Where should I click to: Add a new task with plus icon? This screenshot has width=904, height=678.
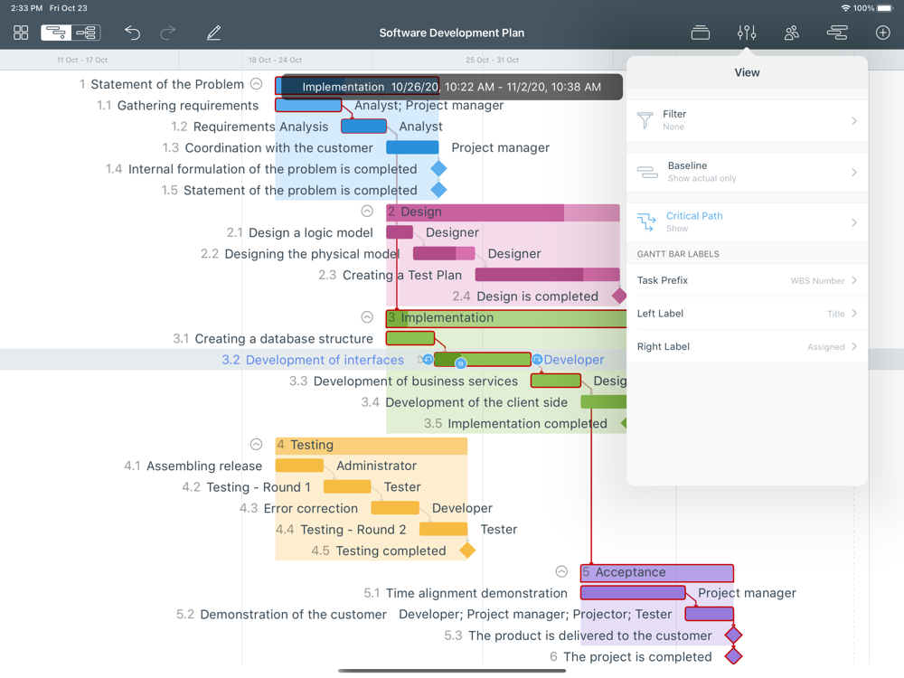pyautogui.click(x=882, y=33)
